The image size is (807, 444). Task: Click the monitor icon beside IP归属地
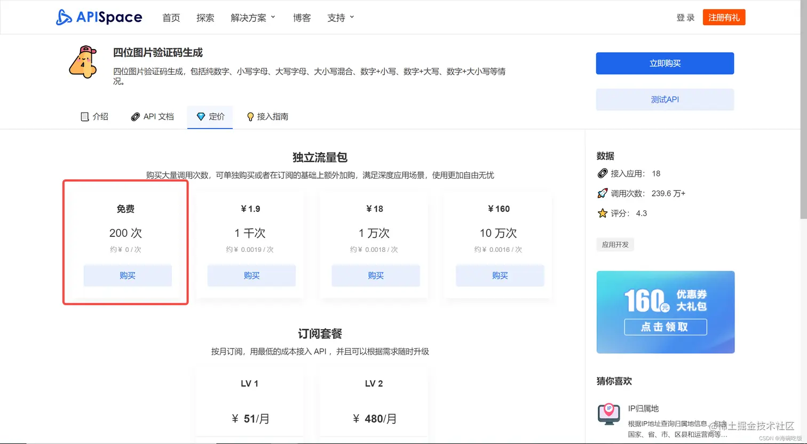tap(609, 414)
